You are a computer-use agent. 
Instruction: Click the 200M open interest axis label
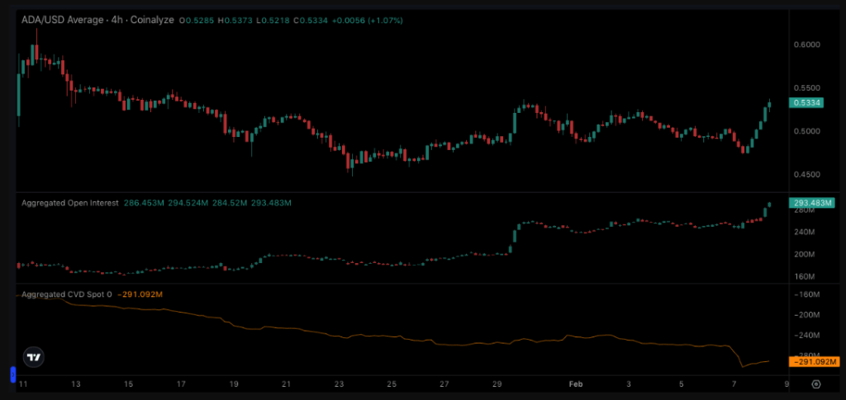[805, 254]
